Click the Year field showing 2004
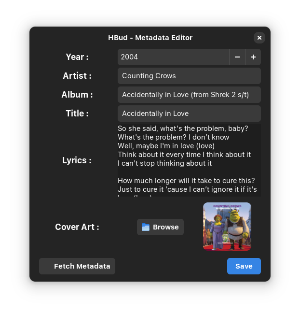 coord(173,57)
